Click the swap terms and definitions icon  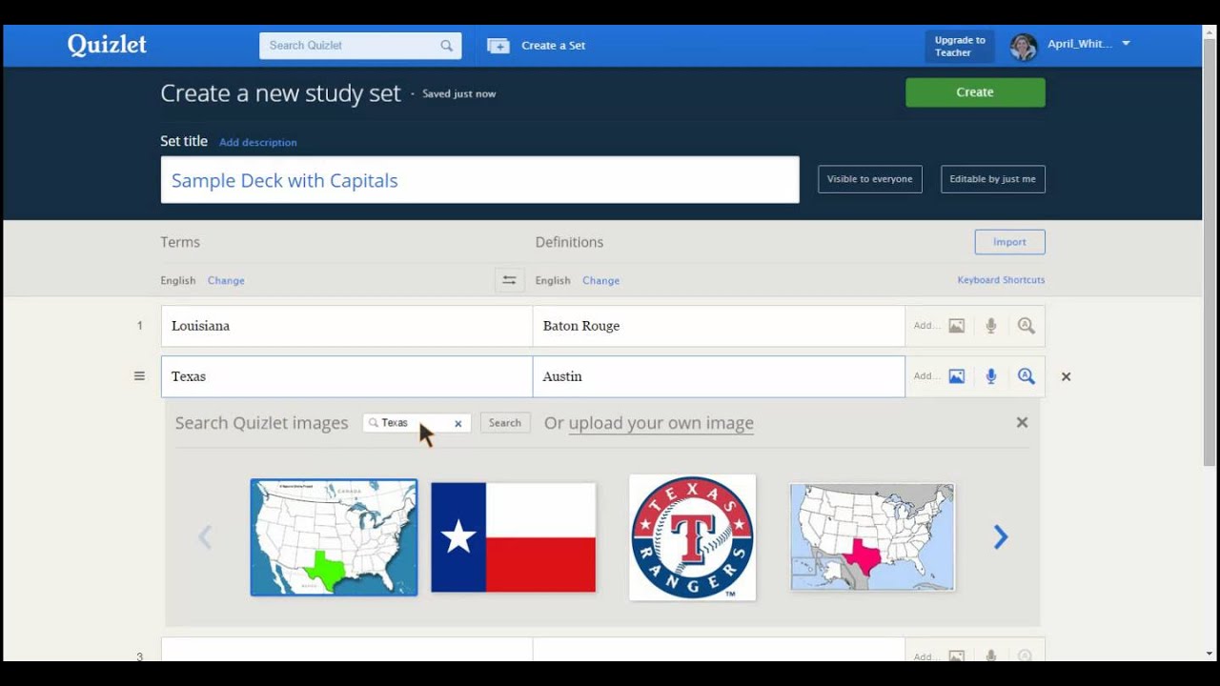(x=509, y=280)
